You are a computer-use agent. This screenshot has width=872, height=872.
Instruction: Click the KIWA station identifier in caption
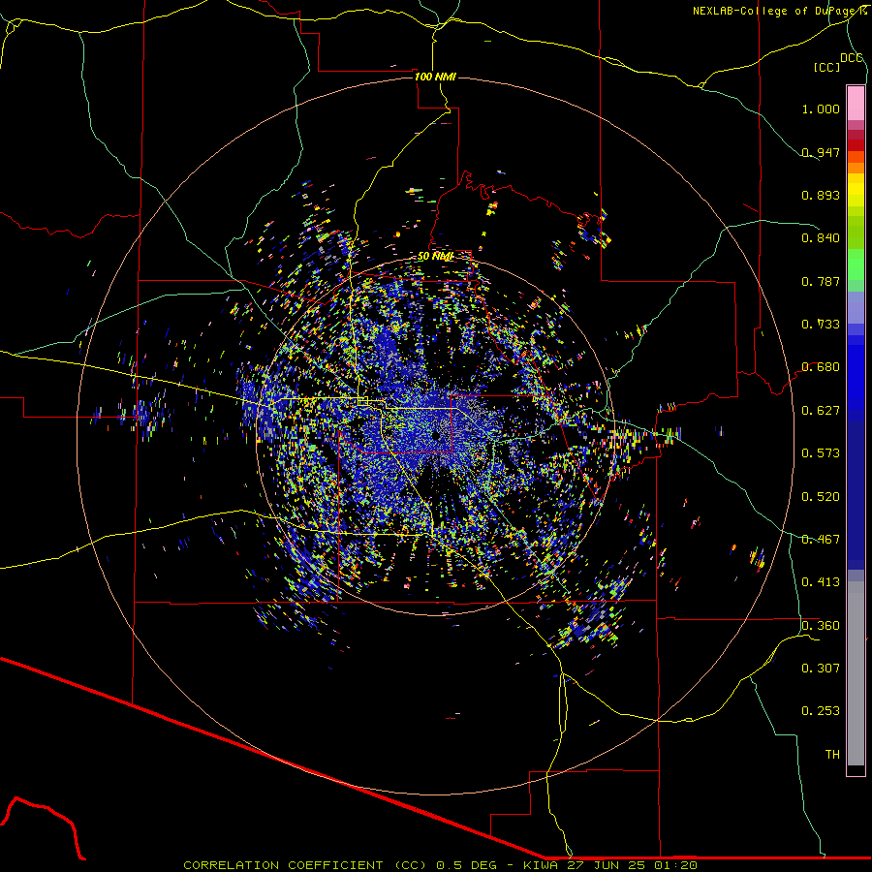coord(541,865)
